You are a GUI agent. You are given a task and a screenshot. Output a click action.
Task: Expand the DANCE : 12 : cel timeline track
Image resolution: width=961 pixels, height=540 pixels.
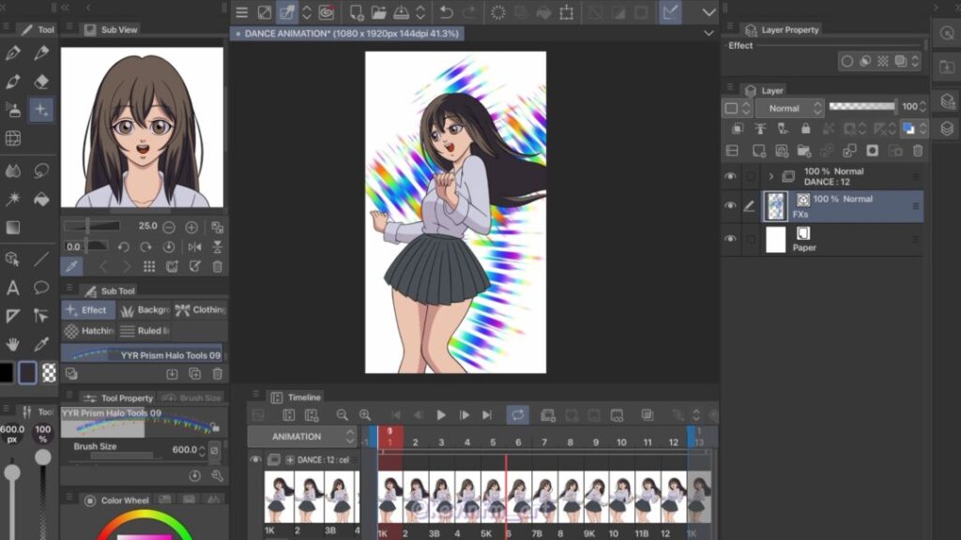(x=290, y=459)
